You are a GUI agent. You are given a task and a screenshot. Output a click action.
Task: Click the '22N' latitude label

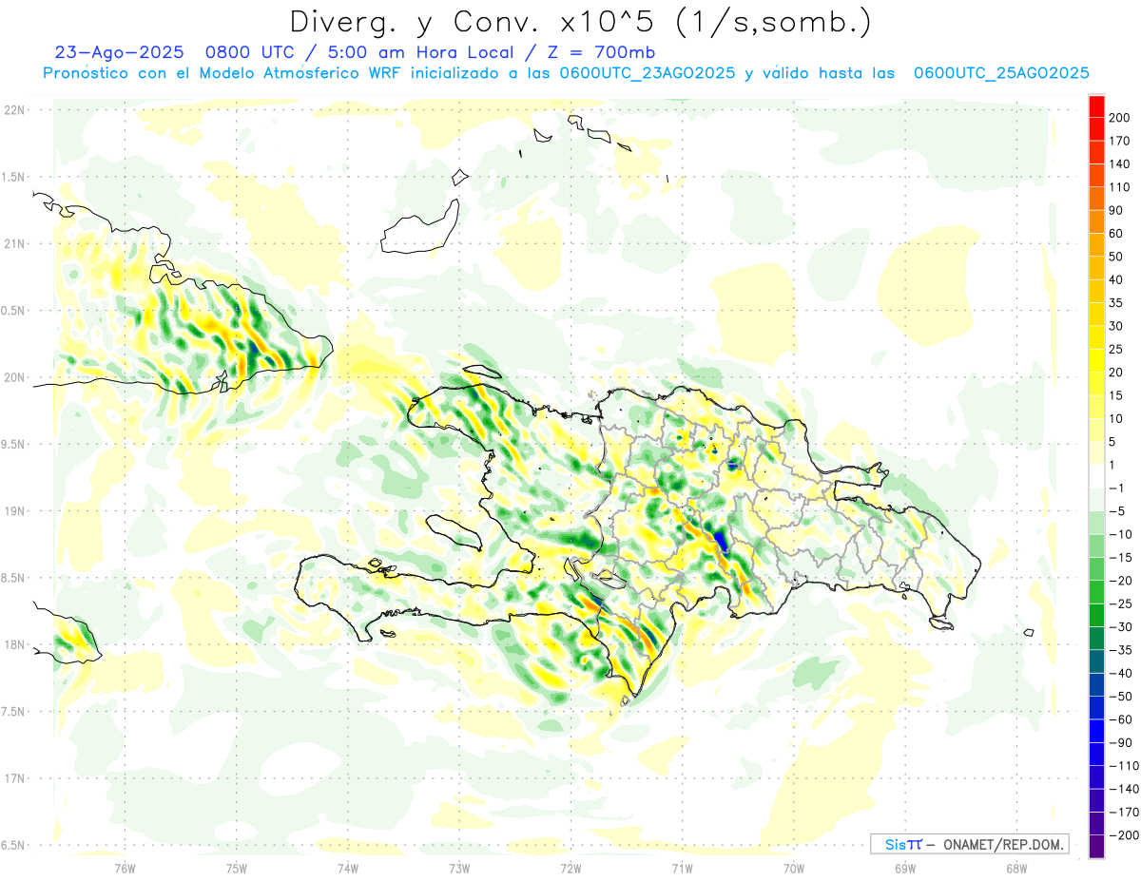(14, 110)
